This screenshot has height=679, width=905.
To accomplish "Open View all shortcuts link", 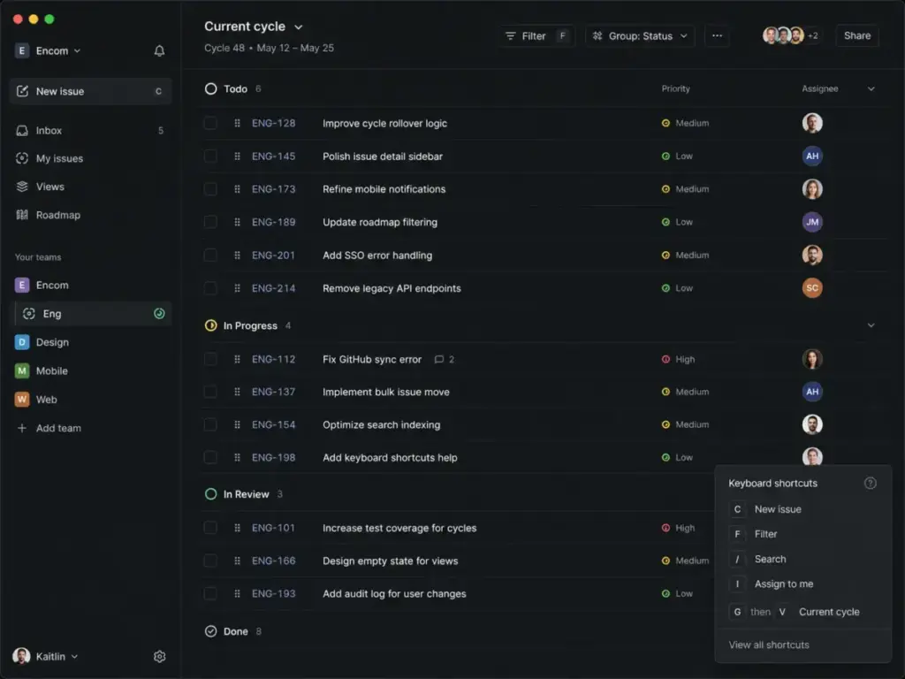I will pyautogui.click(x=769, y=645).
